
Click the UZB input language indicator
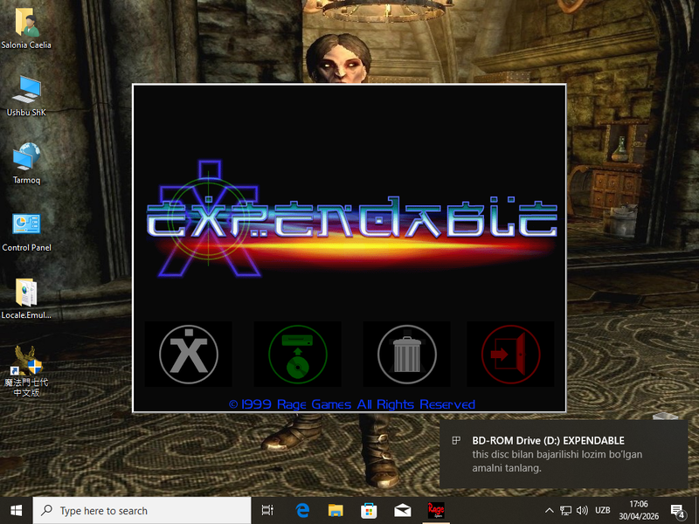click(x=603, y=511)
